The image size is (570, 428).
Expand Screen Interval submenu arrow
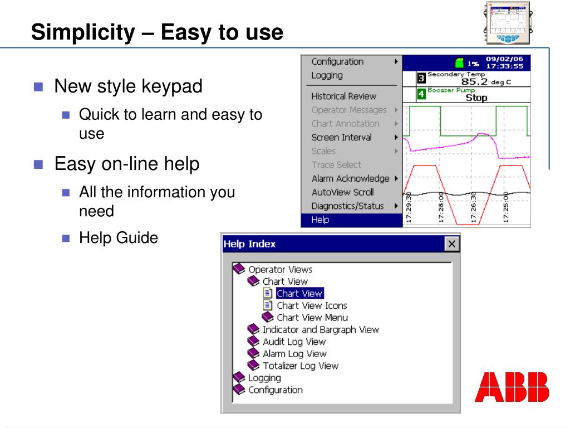(x=396, y=137)
